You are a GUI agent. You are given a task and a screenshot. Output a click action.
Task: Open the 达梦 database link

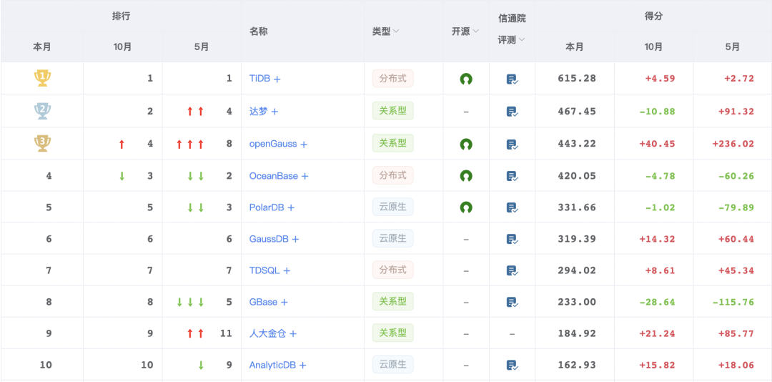[259, 112]
